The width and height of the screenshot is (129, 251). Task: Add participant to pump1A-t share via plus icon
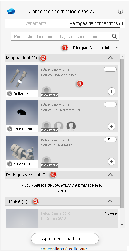pyautogui.click(x=111, y=161)
